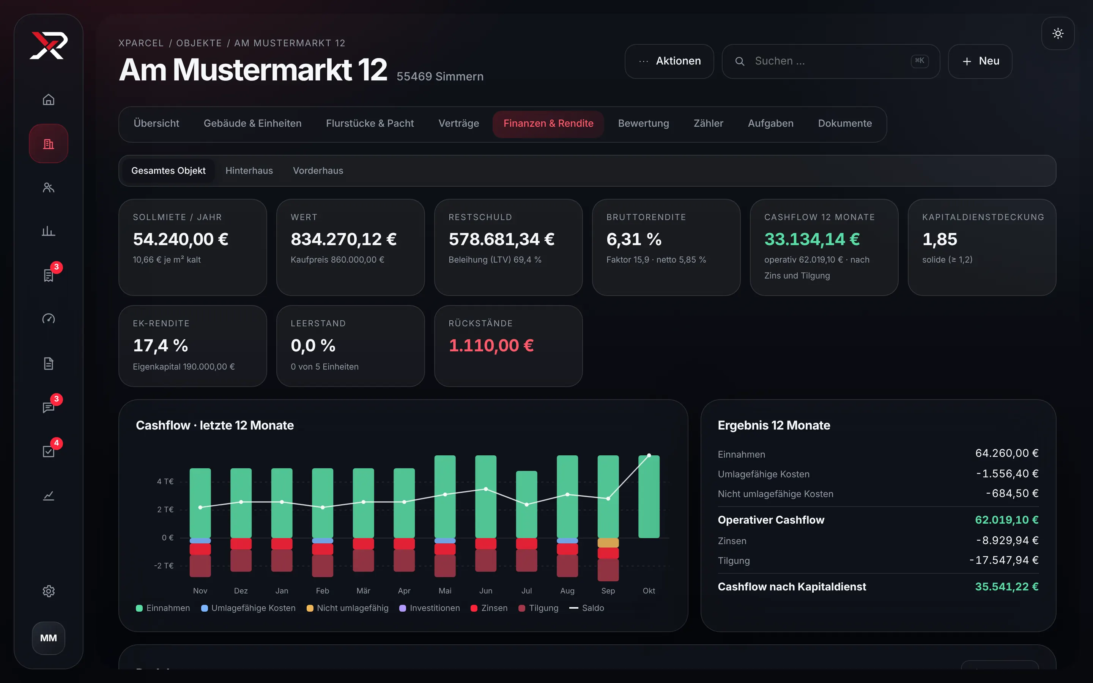Image resolution: width=1093 pixels, height=683 pixels.
Task: Open the gauge meter icon in sidebar
Action: tap(48, 319)
